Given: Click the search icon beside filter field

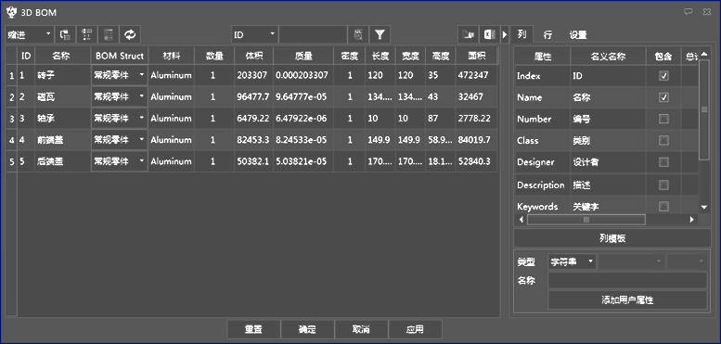Looking at the screenshot, I should [358, 34].
